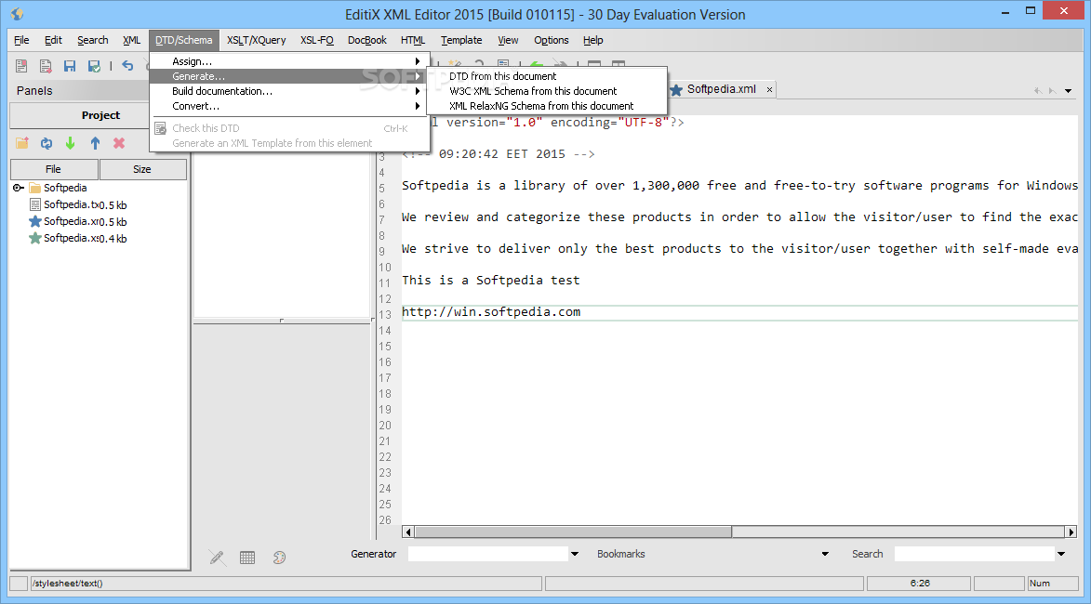The height and width of the screenshot is (604, 1091).
Task: Click the Project panel button
Action: [100, 115]
